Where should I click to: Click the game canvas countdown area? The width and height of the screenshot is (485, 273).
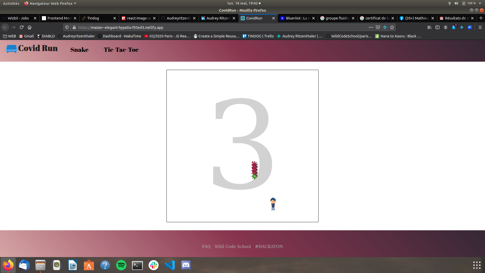(x=243, y=146)
